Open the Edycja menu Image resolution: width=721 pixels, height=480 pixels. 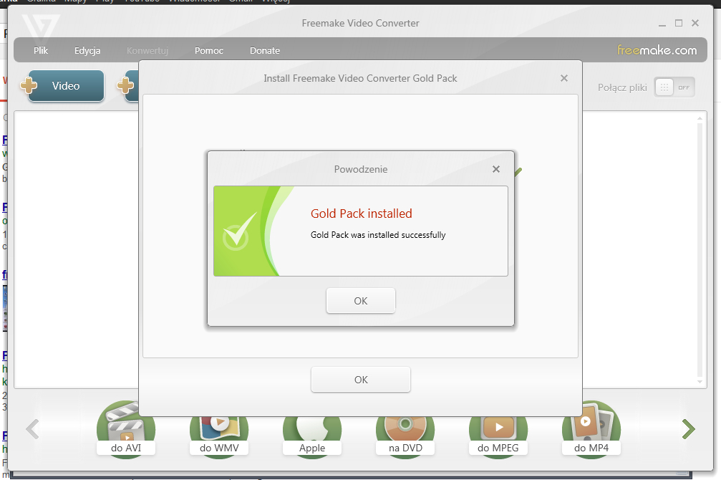click(x=87, y=51)
